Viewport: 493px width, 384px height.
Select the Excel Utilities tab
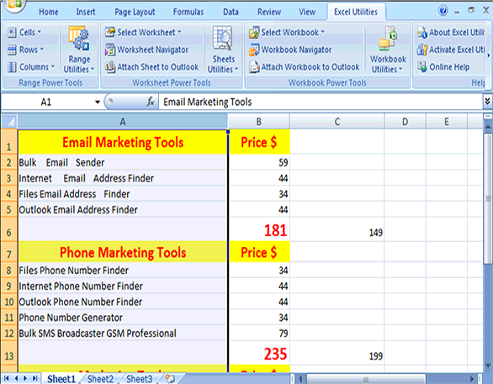[x=356, y=12]
